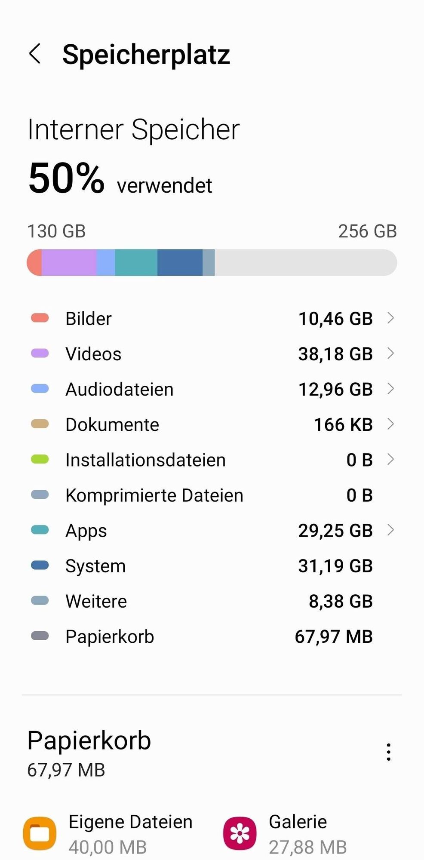Expand Bilder category with its chevron
Screen dimensions: 424x860
point(390,318)
